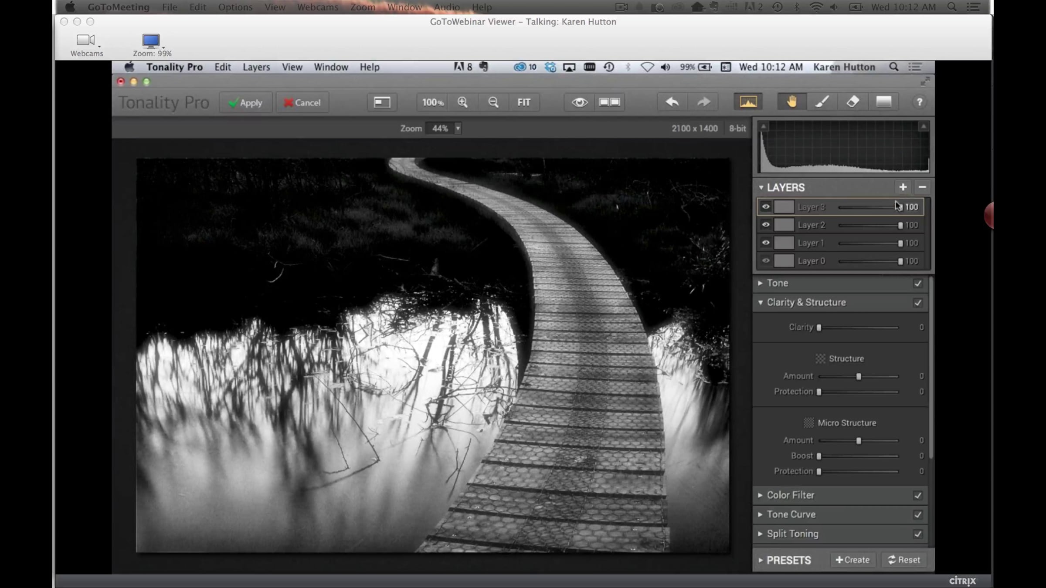Select the hand pan tool
Image resolution: width=1046 pixels, height=588 pixels.
[x=791, y=102]
